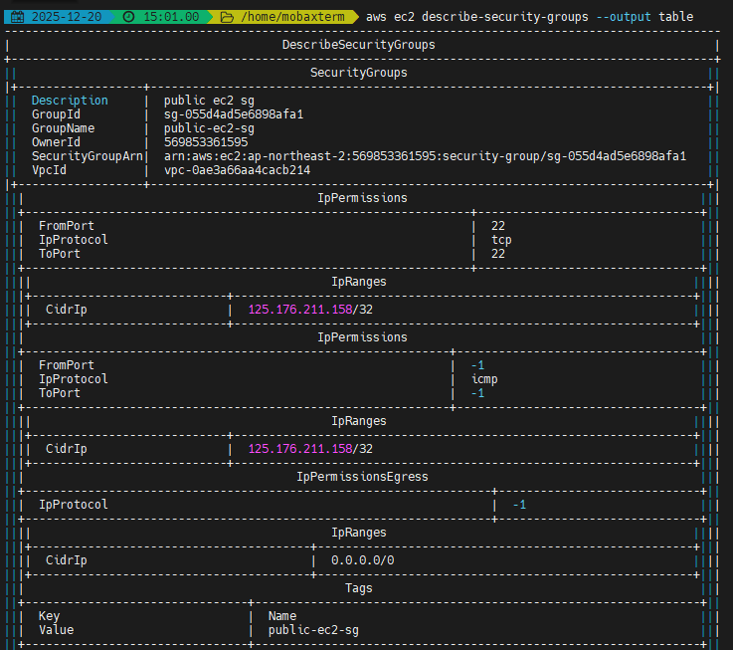Select the OwnerId value 569853361595

[206, 142]
